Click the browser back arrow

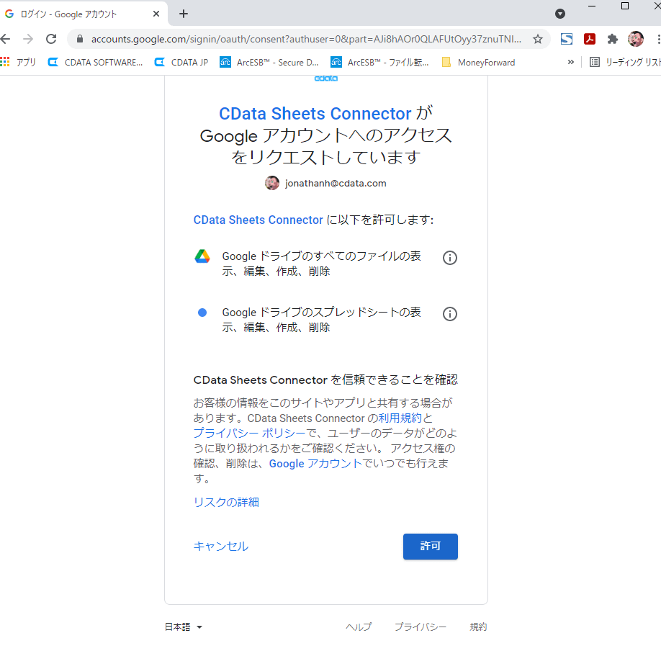(5, 39)
